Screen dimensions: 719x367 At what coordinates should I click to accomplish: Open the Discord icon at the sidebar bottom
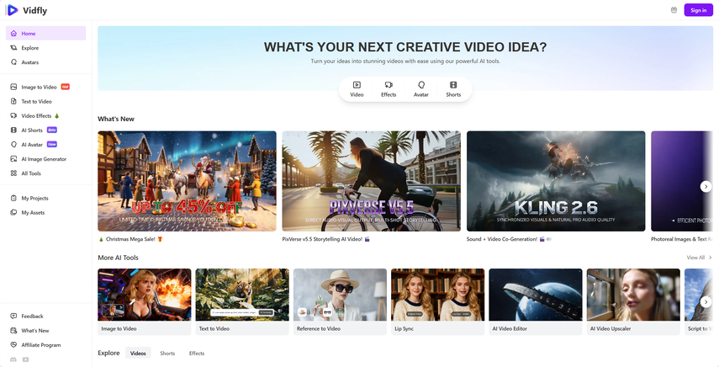coord(13,359)
